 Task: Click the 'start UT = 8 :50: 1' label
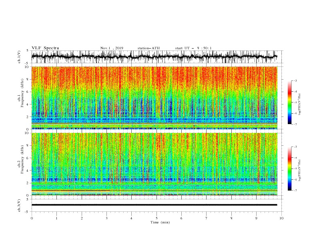tap(193, 48)
